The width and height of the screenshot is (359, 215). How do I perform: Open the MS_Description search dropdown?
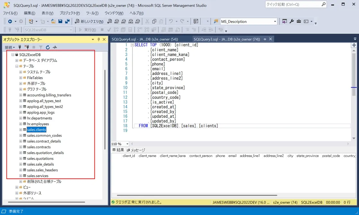click(x=275, y=21)
